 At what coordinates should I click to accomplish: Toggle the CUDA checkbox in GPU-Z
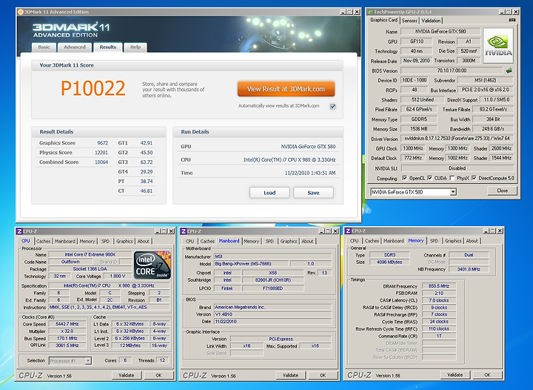(429, 178)
